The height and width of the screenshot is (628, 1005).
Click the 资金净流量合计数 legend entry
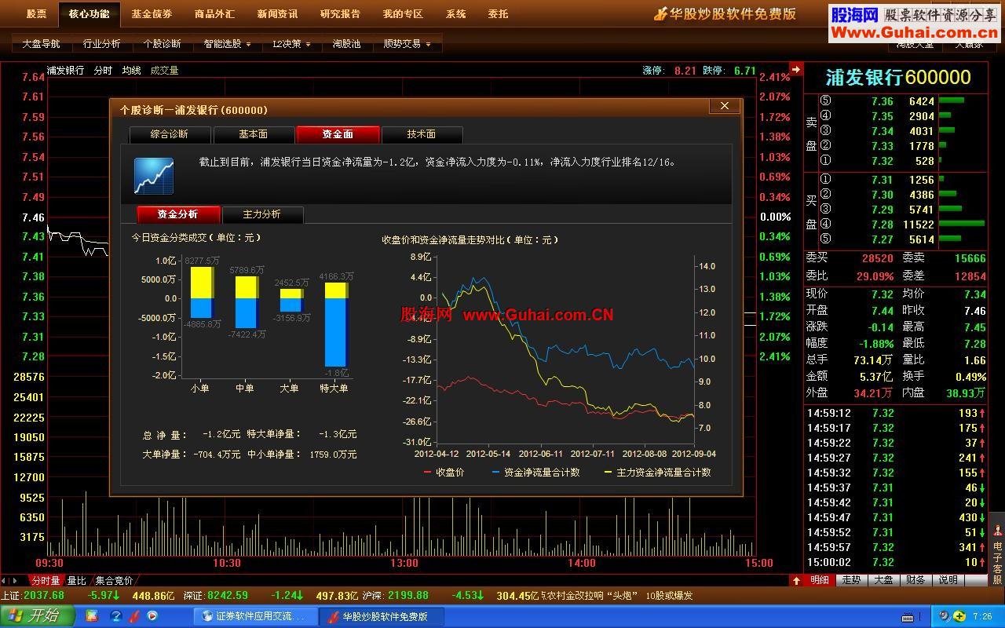[x=535, y=473]
